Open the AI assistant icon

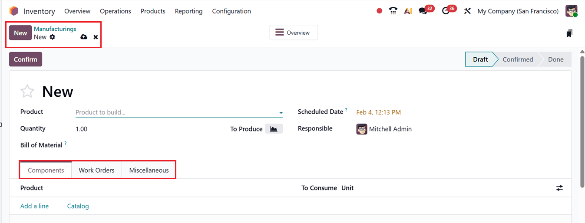click(408, 11)
